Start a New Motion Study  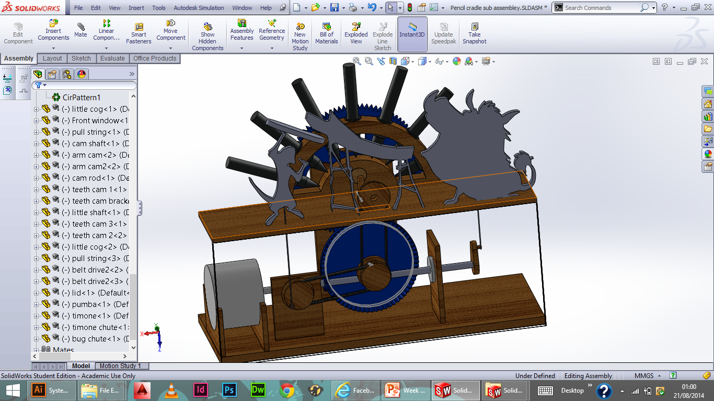click(300, 27)
